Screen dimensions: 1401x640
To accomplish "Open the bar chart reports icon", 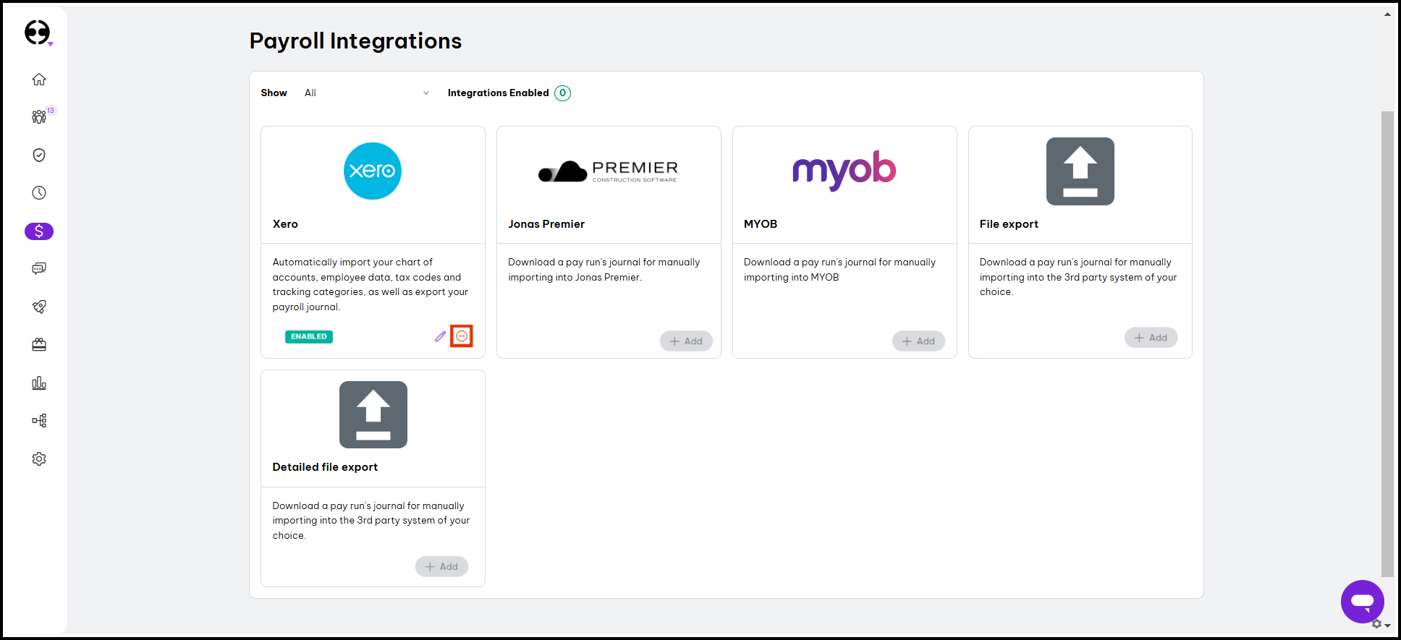I will (39, 383).
